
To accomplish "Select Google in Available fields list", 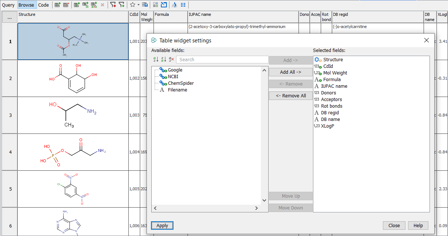I will tap(175, 70).
